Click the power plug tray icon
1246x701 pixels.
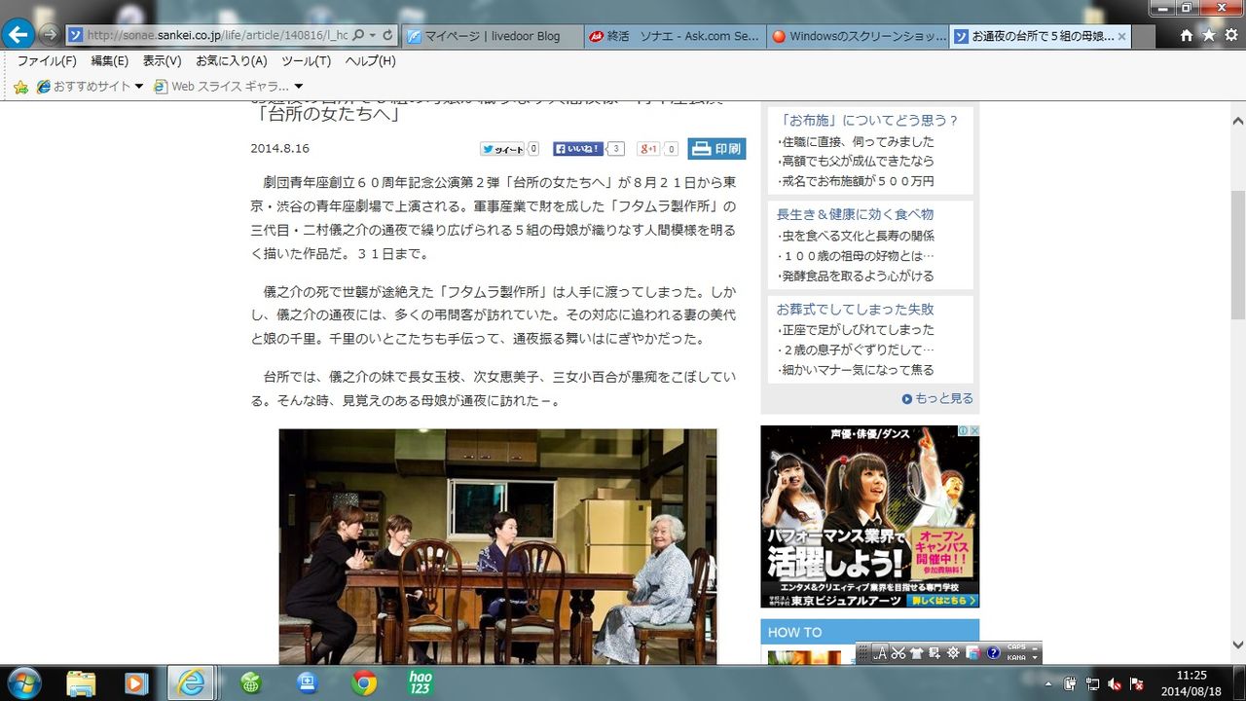(x=1071, y=683)
